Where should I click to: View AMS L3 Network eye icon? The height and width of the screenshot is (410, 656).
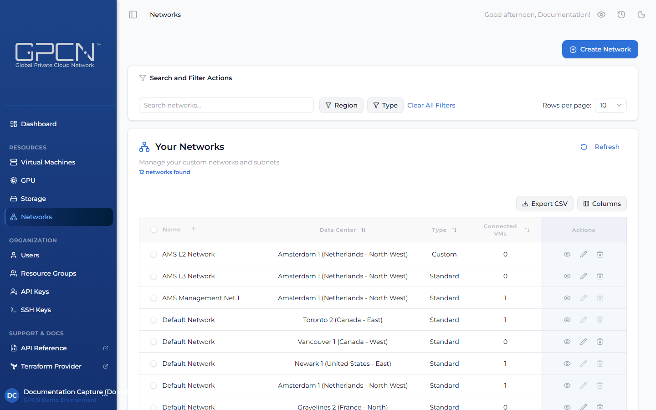[567, 276]
